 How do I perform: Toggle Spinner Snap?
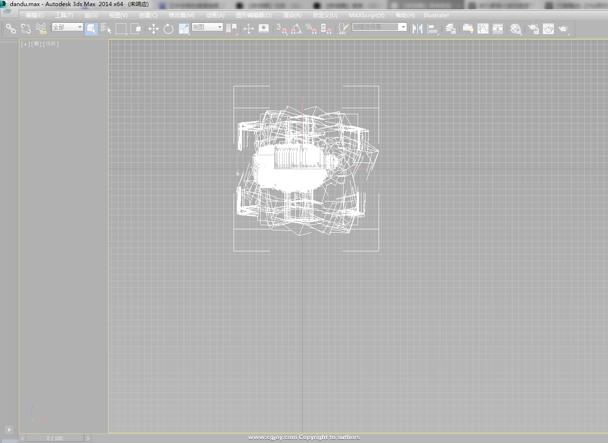tap(326, 29)
